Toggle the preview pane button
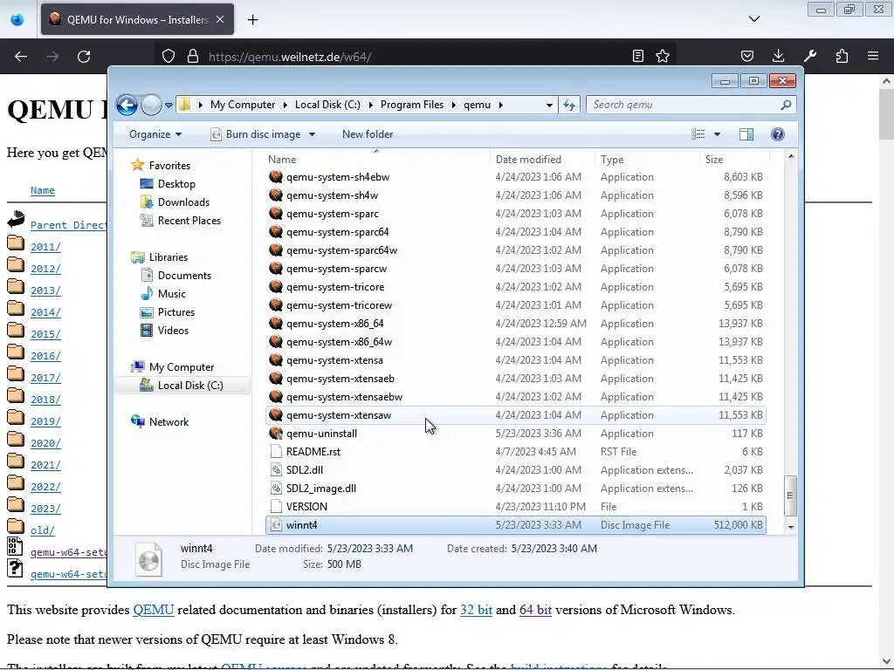 746,133
